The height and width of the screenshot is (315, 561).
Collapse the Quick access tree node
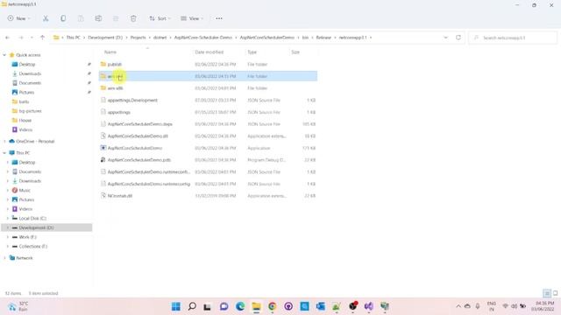click(4, 55)
